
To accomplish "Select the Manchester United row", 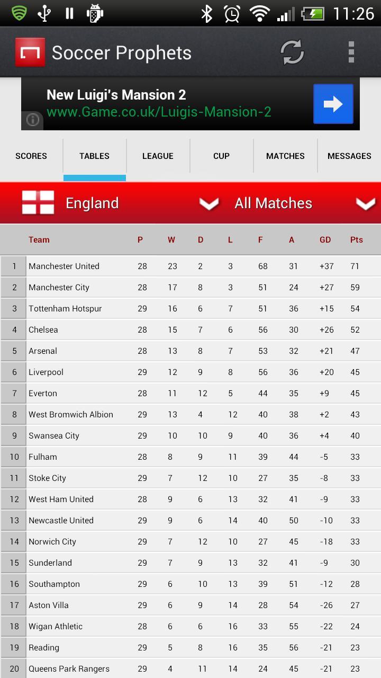I will (190, 266).
